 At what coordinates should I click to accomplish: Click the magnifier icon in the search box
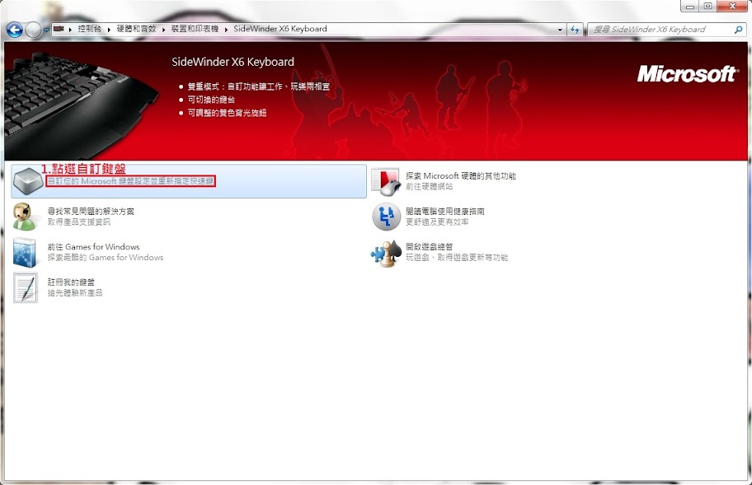click(x=738, y=30)
